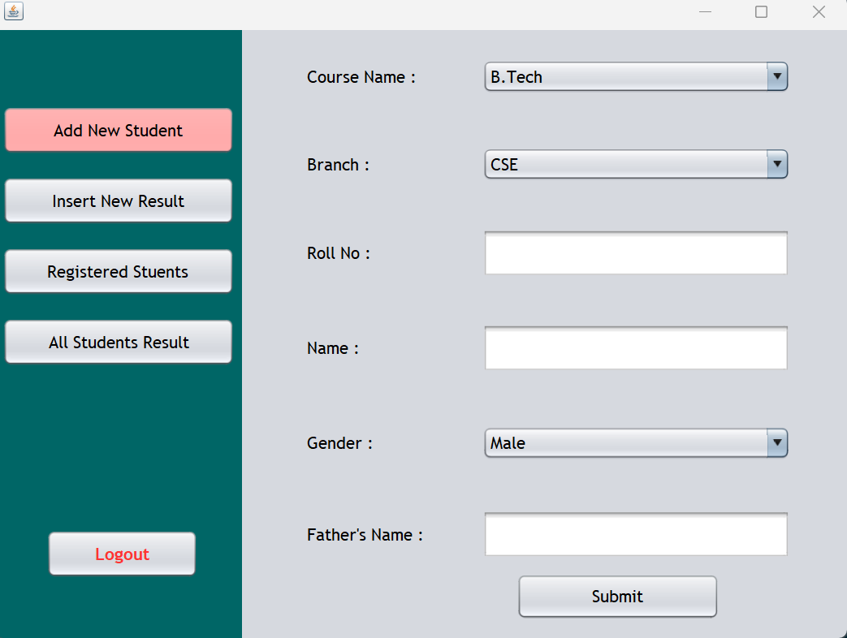847x638 pixels.
Task: Click the Gender dropdown arrow
Action: click(x=777, y=443)
